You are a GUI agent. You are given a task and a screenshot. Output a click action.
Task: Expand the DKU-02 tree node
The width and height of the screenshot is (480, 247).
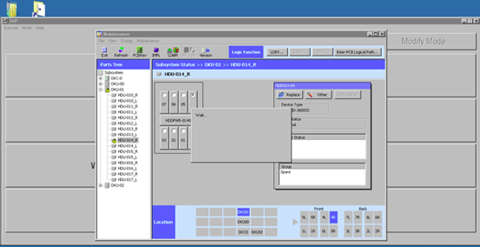pos(101,185)
